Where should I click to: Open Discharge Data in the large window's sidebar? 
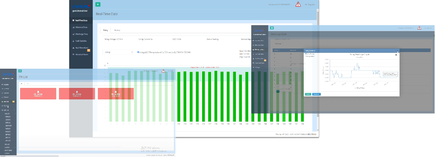point(80,34)
